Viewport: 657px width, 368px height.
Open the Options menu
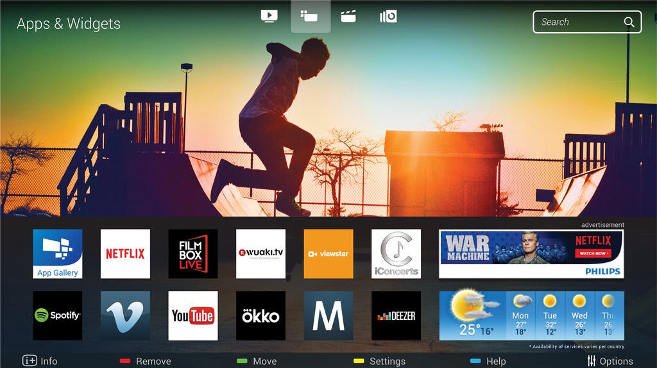pos(610,361)
